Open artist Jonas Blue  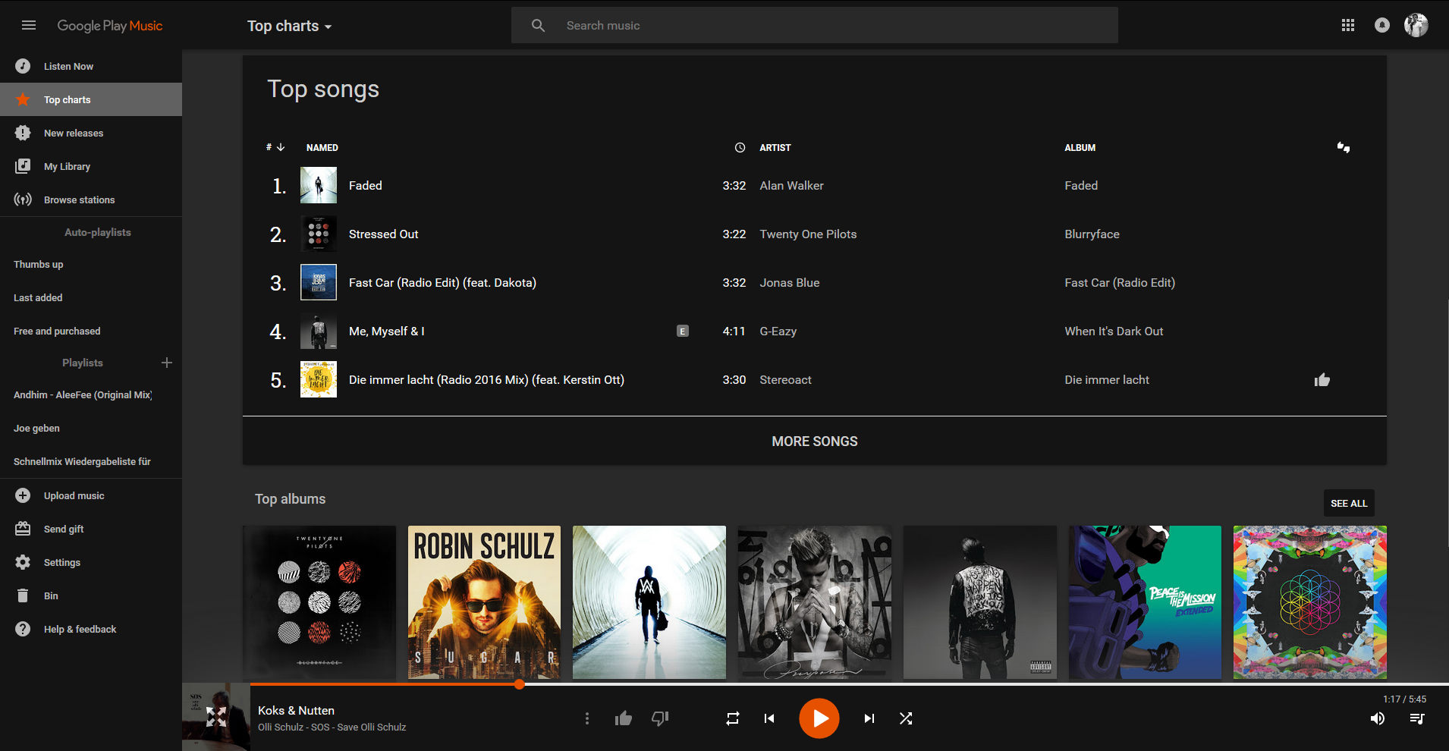tap(790, 282)
